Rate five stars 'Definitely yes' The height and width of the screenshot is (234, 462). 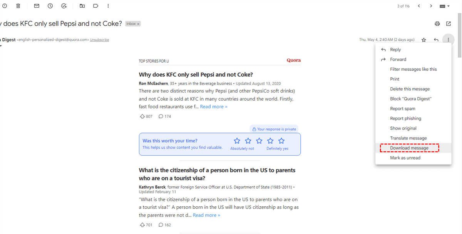click(x=281, y=141)
